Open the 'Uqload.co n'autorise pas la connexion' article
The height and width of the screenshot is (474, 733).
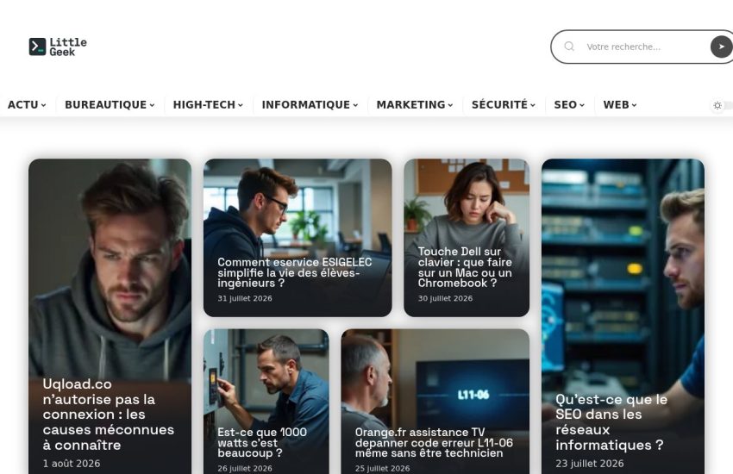(108, 415)
